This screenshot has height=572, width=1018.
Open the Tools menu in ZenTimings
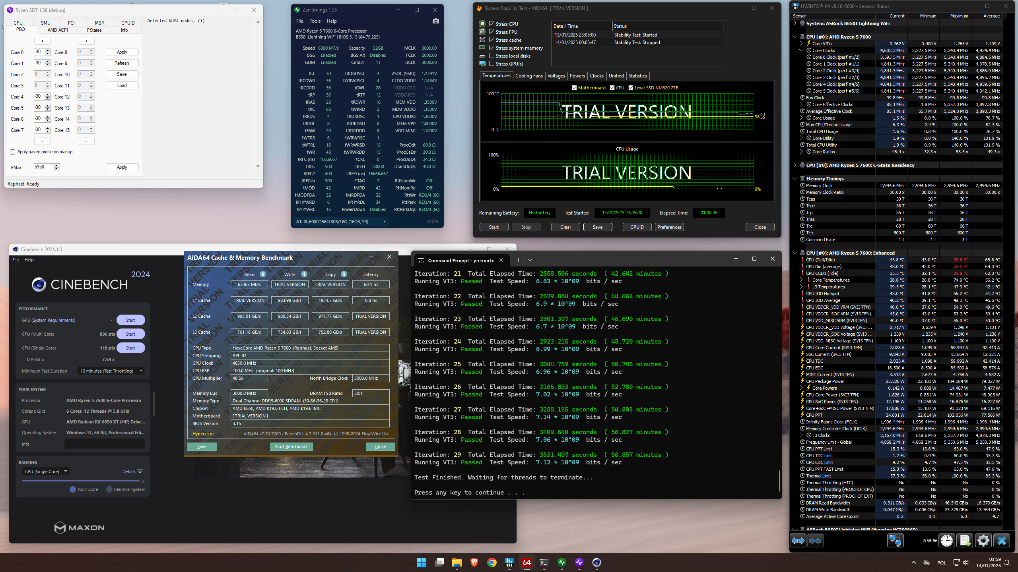pos(315,21)
